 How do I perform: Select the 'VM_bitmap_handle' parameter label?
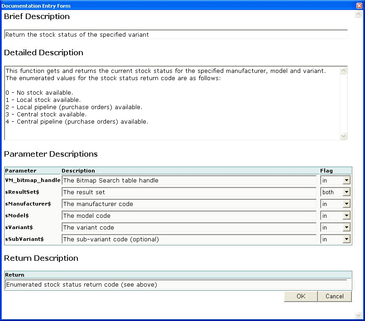click(x=33, y=180)
